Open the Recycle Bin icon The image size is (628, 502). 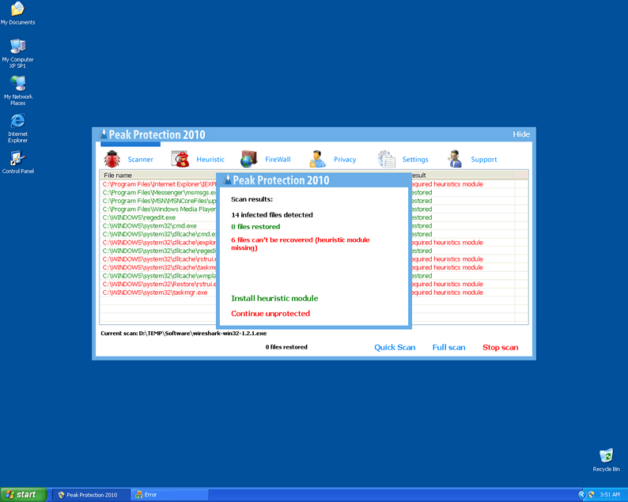[606, 456]
